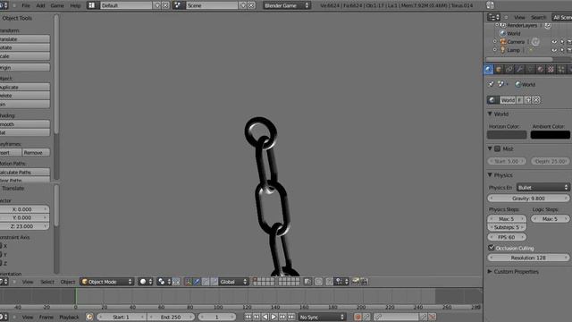This screenshot has width=572, height=322.
Task: Click the Smooth shading button
Action: pyautogui.click(x=25, y=124)
